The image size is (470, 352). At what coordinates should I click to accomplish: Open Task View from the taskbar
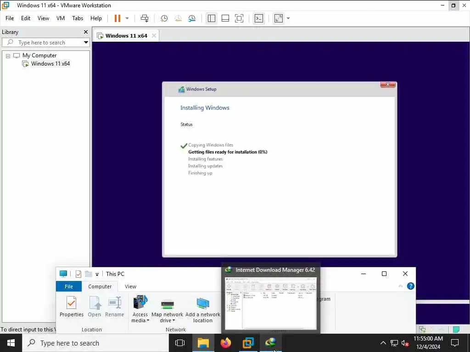[180, 343]
